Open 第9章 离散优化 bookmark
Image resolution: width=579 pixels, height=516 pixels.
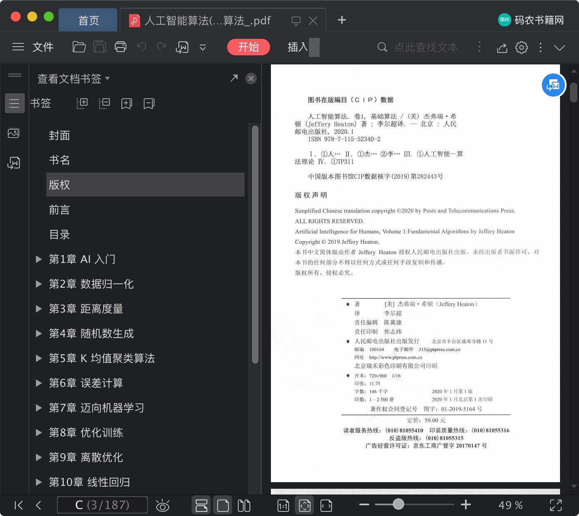click(86, 457)
